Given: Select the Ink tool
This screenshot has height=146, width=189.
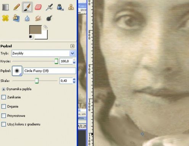Looking at the screenshot, I should click(60, 7).
